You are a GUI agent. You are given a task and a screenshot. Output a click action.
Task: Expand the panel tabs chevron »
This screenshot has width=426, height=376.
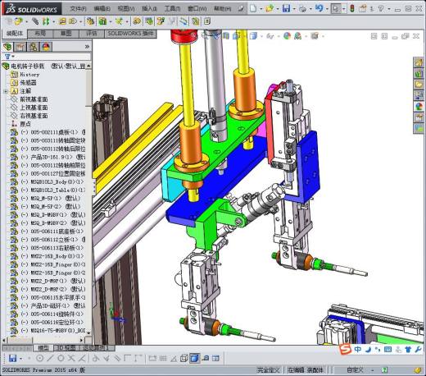pos(87,47)
